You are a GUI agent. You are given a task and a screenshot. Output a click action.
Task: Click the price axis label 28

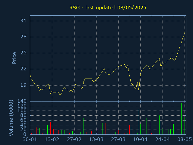click(x=24, y=37)
